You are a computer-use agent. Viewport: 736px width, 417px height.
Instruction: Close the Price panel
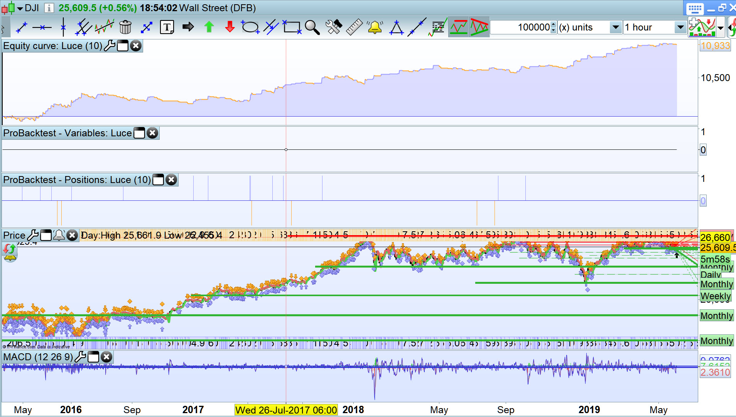point(72,235)
